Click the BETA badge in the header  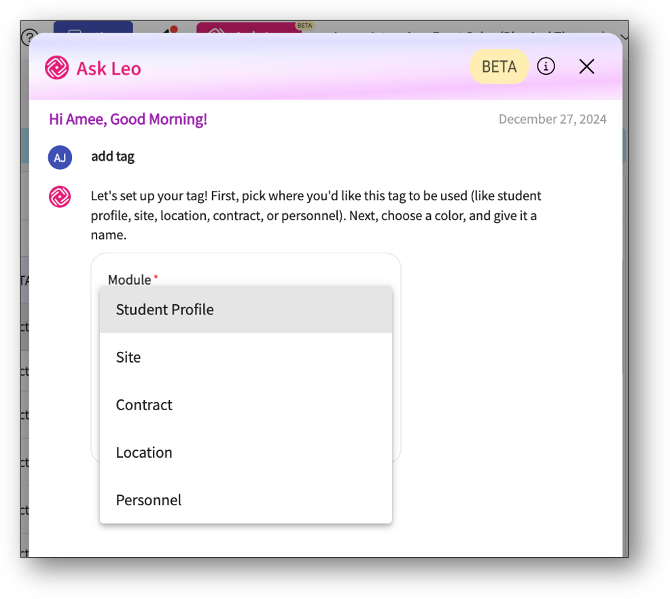tap(499, 67)
